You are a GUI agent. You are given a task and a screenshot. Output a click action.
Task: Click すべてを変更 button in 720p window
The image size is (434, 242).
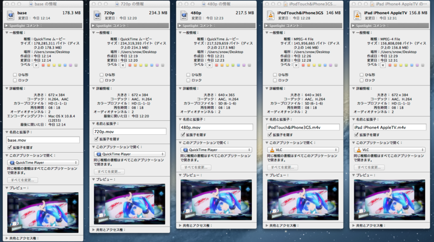point(110,172)
